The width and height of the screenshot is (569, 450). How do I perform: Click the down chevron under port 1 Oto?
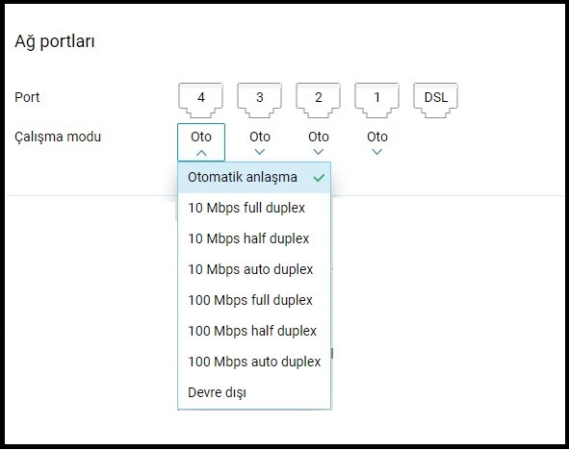pyautogui.click(x=377, y=152)
